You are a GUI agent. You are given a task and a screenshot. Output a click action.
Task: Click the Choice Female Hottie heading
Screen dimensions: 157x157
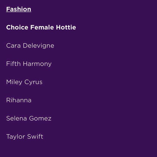point(41,28)
